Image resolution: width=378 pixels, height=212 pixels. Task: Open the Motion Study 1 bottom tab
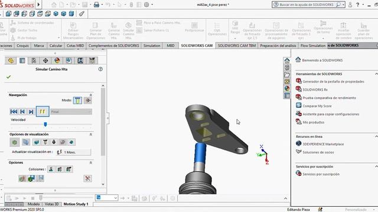(76, 204)
